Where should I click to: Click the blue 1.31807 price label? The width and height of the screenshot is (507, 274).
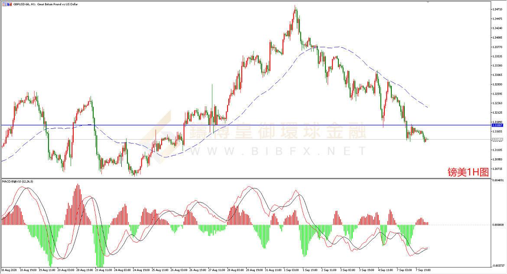click(x=497, y=125)
